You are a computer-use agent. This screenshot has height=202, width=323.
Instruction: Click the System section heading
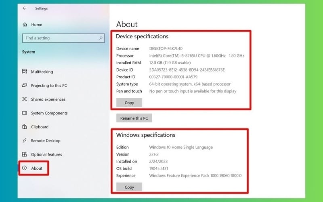pyautogui.click(x=29, y=52)
